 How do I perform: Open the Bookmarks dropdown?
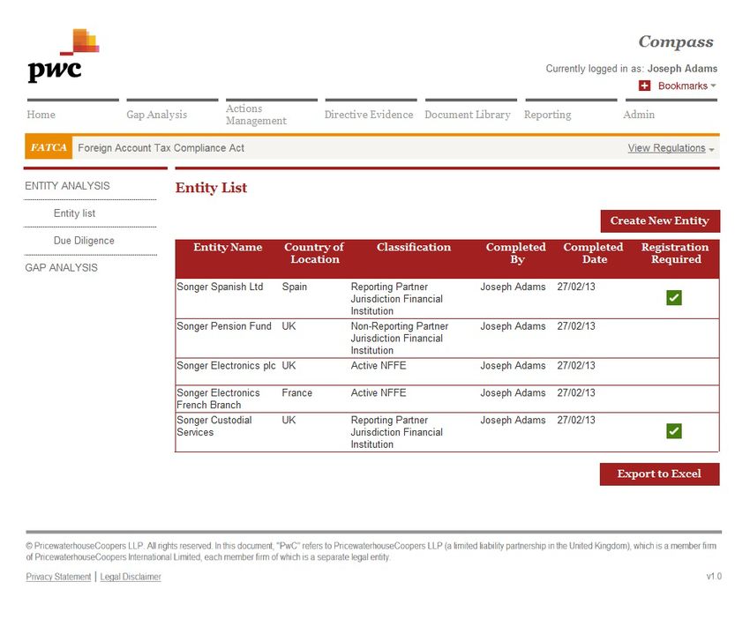(x=686, y=86)
